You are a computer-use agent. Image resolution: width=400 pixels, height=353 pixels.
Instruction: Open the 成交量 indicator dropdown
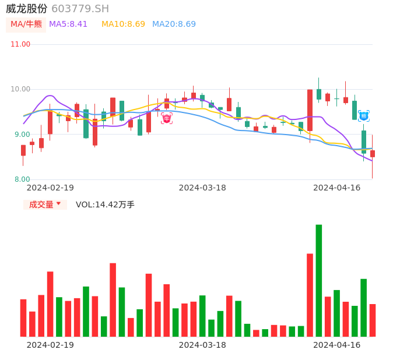tap(45, 204)
